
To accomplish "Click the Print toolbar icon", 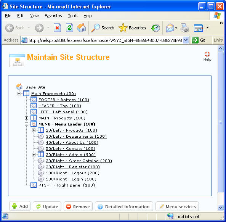I will pos(185,27).
